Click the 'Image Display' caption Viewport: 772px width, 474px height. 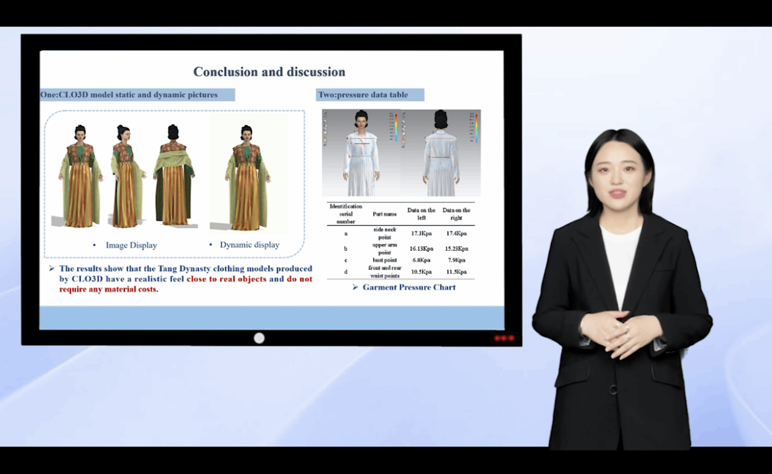(131, 245)
